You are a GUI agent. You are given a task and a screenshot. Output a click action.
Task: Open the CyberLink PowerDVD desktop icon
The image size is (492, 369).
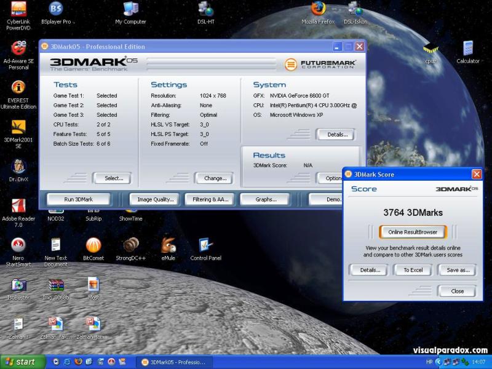click(x=18, y=9)
